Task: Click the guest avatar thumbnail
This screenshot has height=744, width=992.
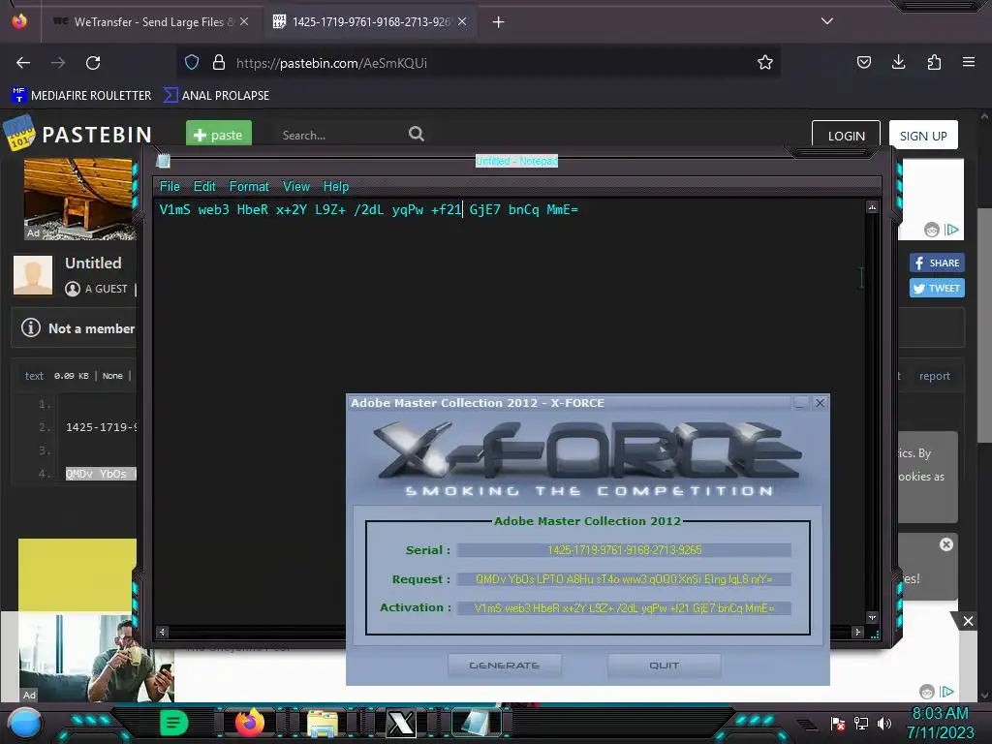Action: 33,275
